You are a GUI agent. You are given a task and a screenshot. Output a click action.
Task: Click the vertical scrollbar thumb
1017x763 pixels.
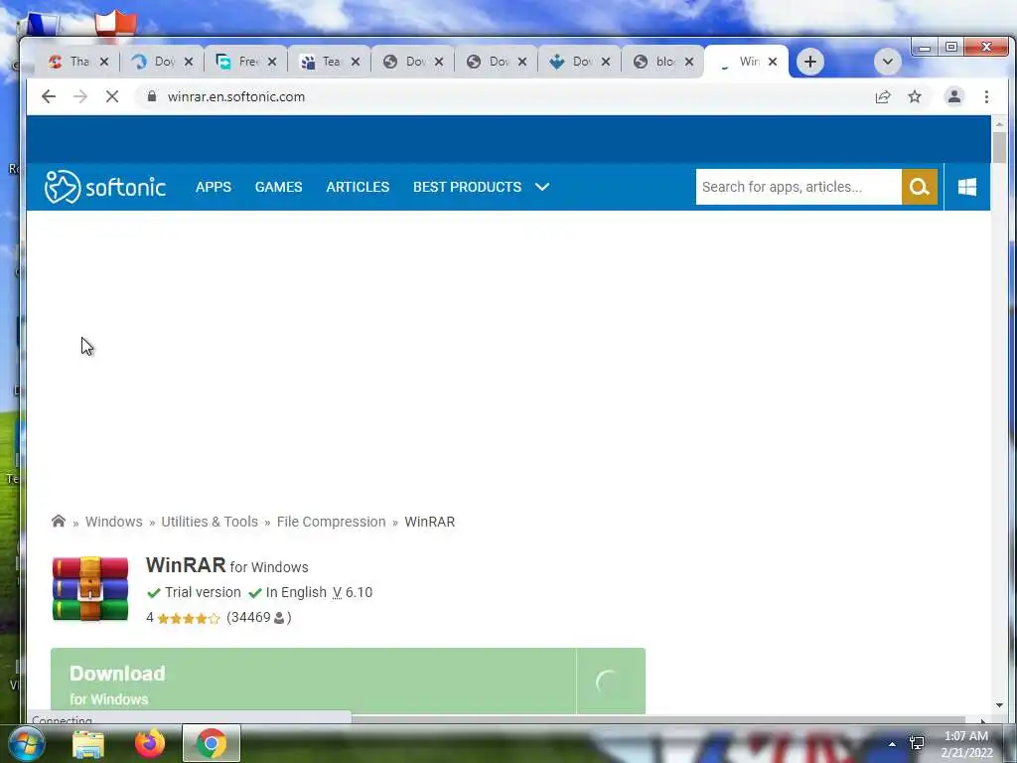point(999,147)
